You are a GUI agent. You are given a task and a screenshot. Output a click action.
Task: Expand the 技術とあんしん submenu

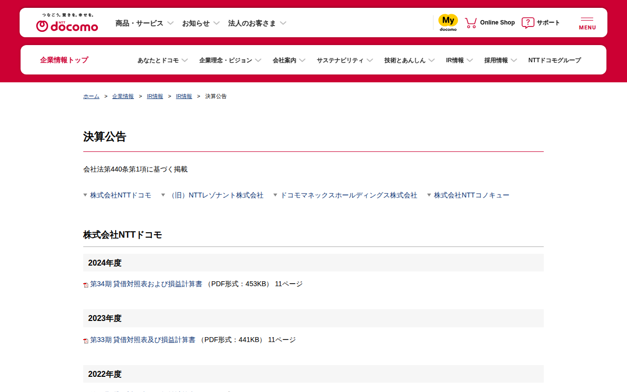click(410, 60)
